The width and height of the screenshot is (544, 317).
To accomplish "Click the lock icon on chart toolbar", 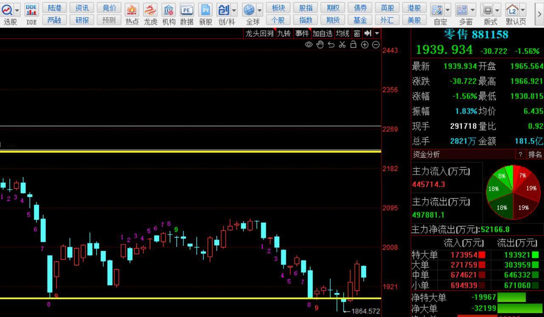I will tap(353, 45).
